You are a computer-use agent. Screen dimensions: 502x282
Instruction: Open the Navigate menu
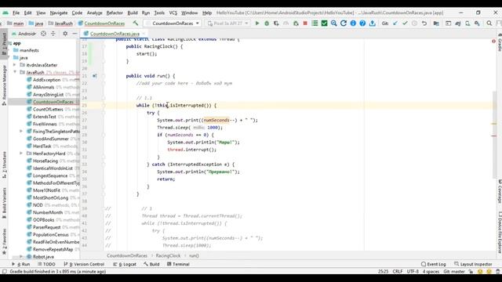(59, 13)
